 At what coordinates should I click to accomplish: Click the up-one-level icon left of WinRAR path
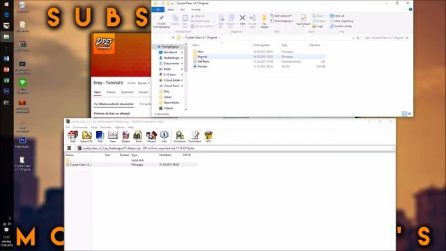pyautogui.click(x=69, y=148)
